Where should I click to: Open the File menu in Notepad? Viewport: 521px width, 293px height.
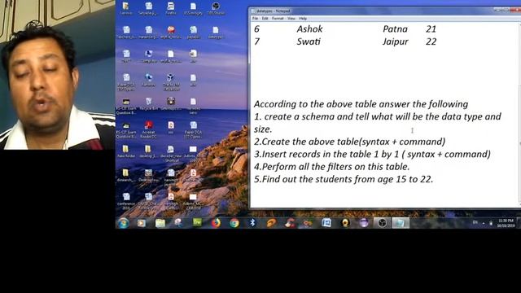[x=255, y=18]
